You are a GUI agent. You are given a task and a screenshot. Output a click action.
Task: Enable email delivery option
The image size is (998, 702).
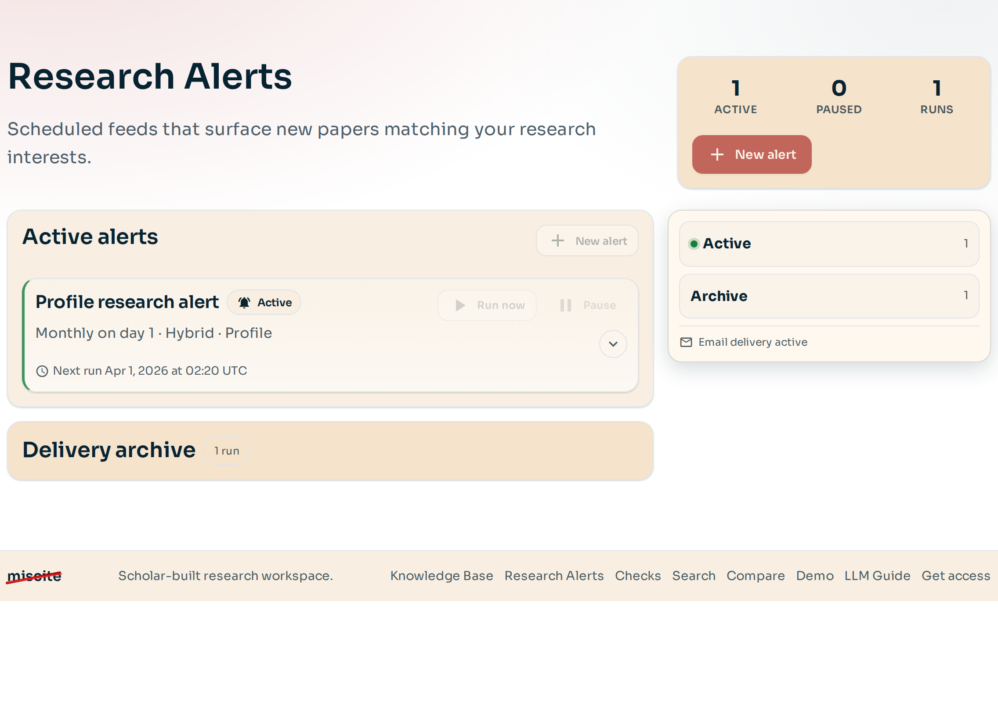click(x=752, y=342)
